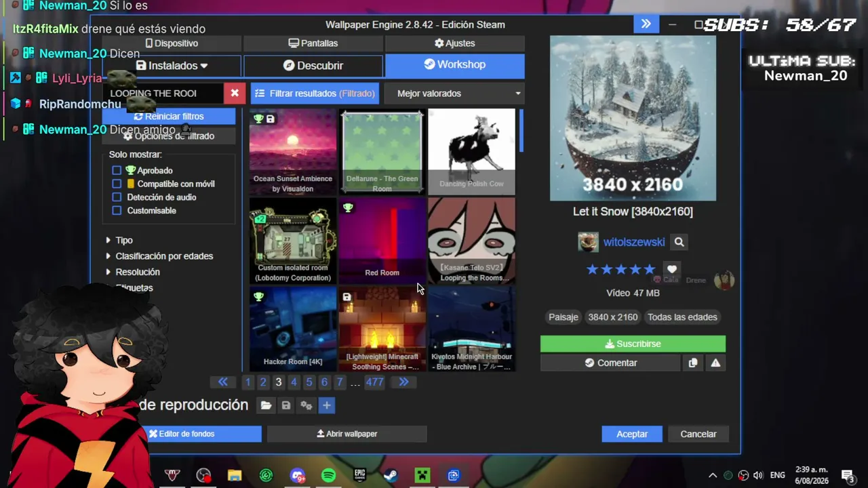Launch Epic Games from the taskbar
Viewport: 868px width, 488px height.
(x=359, y=475)
